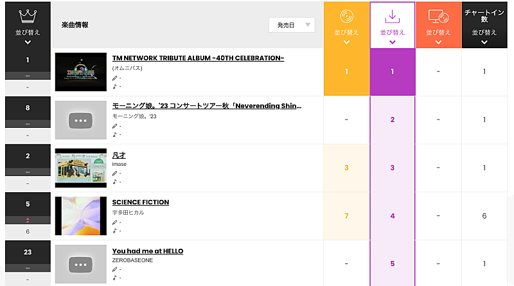This screenshot has height=286, width=514.
Task: Click music note icon under SCIENCE FICTION
Action: tap(115, 230)
